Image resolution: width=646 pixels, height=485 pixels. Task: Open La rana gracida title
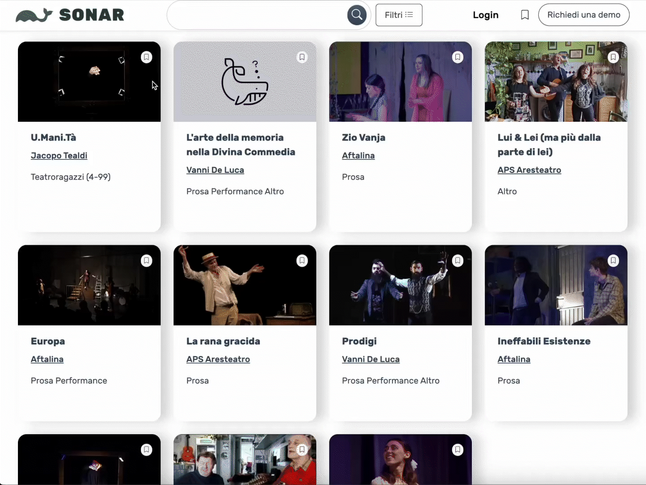tap(223, 341)
